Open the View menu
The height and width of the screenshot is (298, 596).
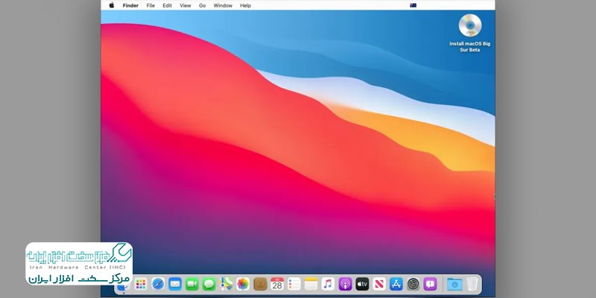point(186,5)
